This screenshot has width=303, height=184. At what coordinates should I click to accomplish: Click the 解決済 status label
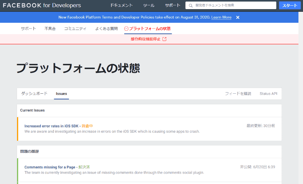pyautogui.click(x=84, y=167)
